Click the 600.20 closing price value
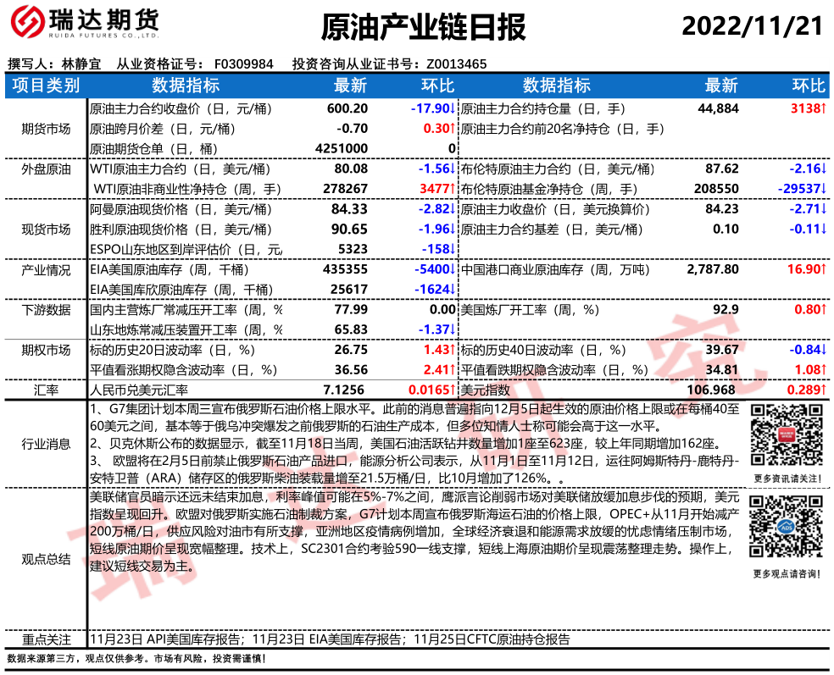Viewport: 834px width, 675px height. click(x=347, y=109)
